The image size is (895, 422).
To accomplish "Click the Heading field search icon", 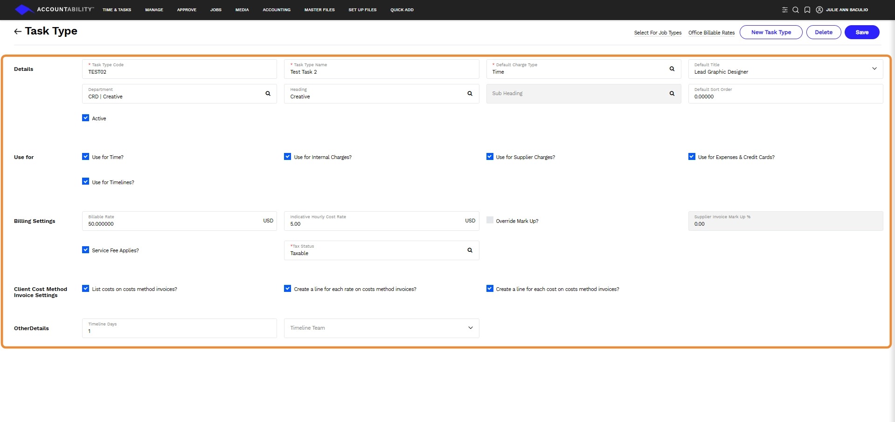I will tap(470, 94).
